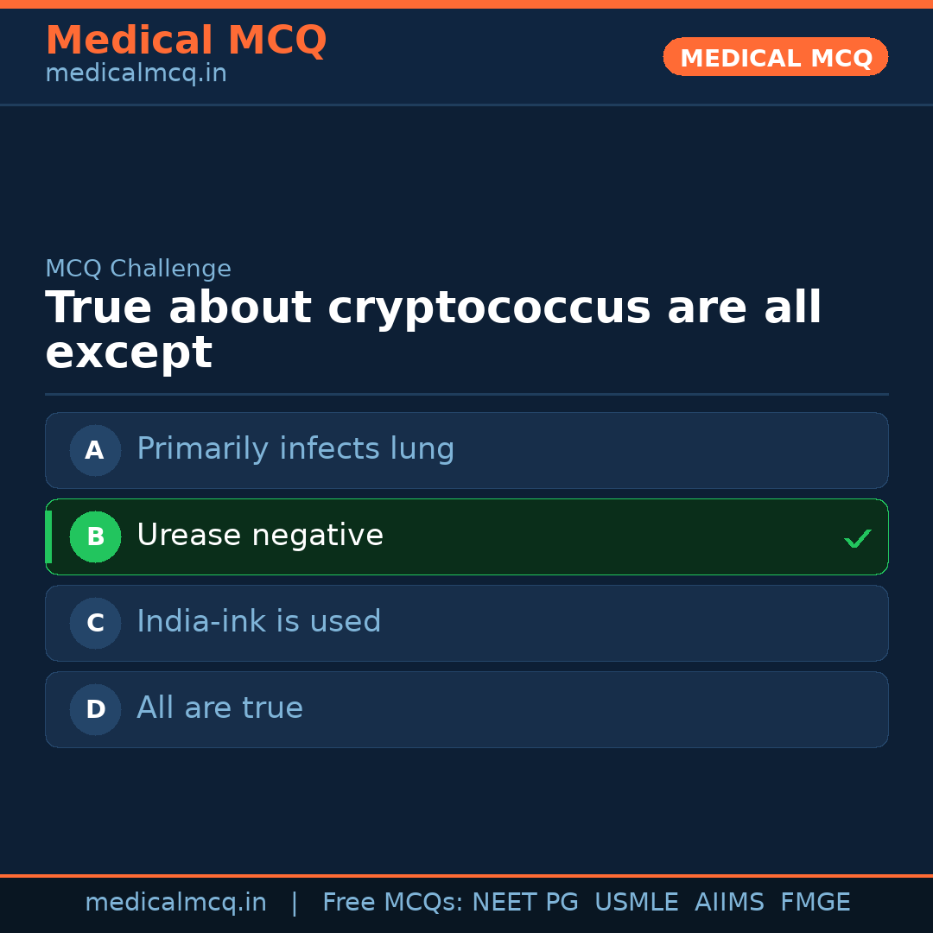The width and height of the screenshot is (933, 933).
Task: Click the circular A letter badge icon
Action: click(x=95, y=450)
